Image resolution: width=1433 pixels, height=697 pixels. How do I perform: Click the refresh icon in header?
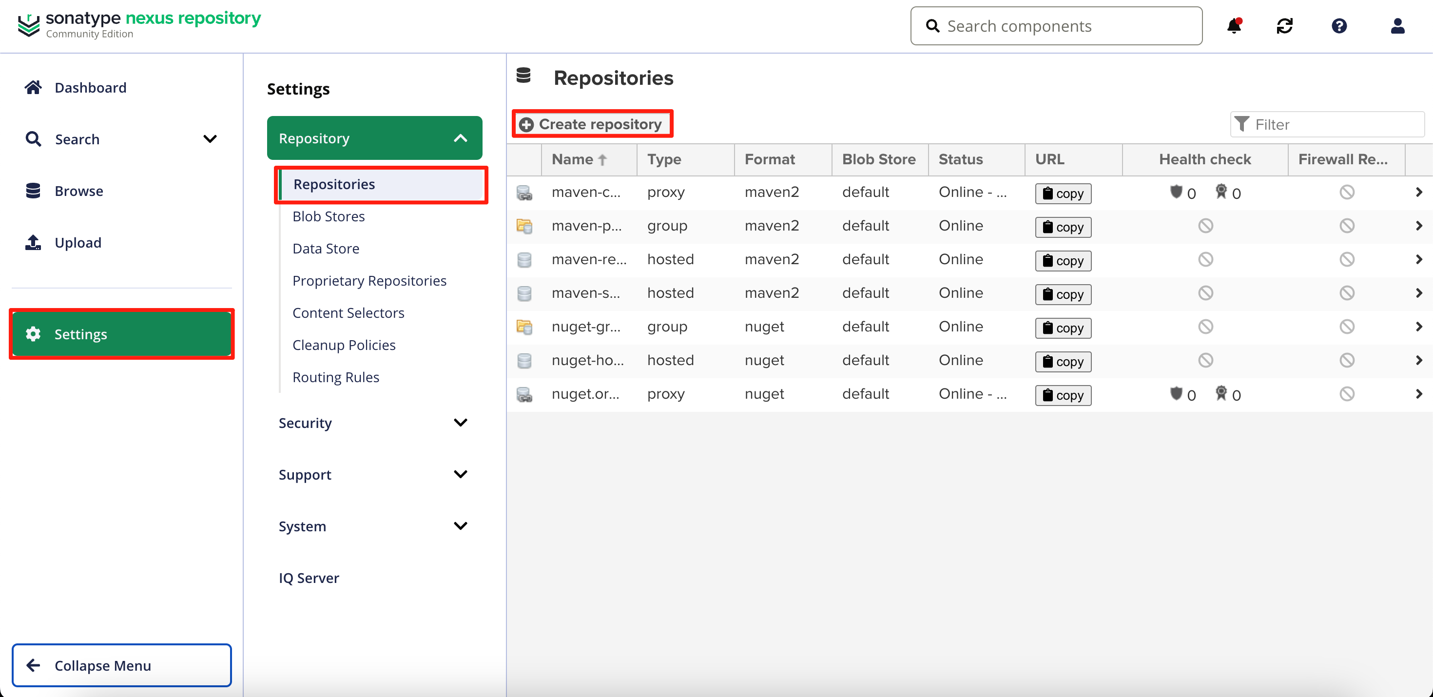click(1284, 25)
